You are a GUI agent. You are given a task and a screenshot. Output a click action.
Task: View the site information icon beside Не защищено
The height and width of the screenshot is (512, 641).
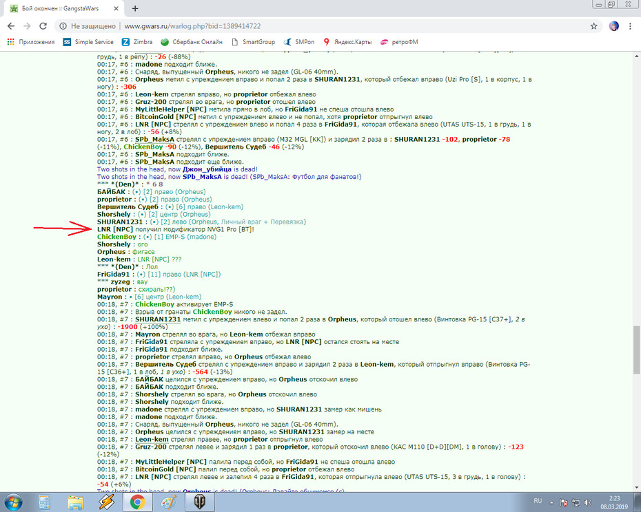pos(63,26)
